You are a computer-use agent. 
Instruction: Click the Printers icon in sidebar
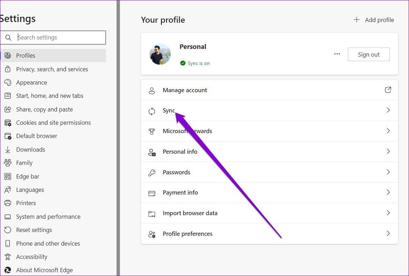point(8,203)
